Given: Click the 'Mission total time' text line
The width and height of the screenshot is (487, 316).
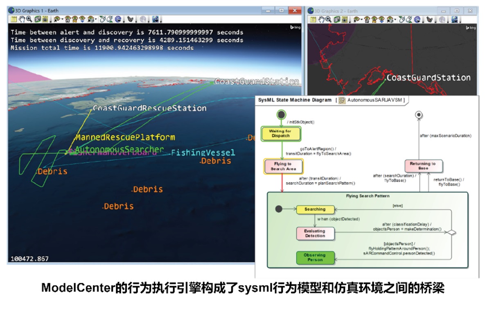Looking at the screenshot, I should 102,48.
